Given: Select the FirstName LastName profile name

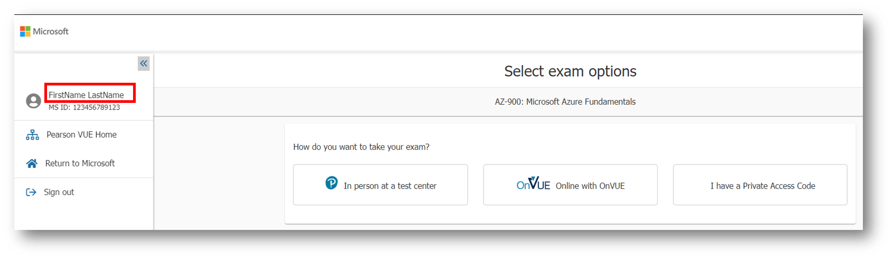Looking at the screenshot, I should coord(86,95).
